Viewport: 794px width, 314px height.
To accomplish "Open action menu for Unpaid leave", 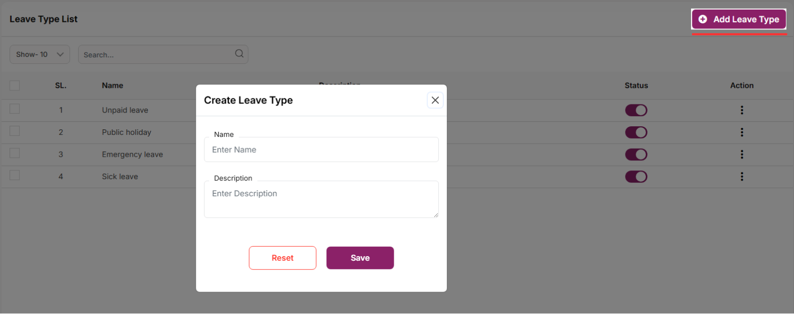I will point(742,110).
